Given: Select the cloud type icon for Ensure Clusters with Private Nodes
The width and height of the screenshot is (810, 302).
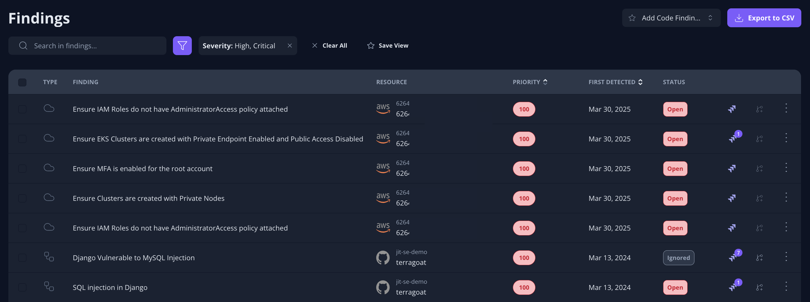Looking at the screenshot, I should [x=49, y=198].
